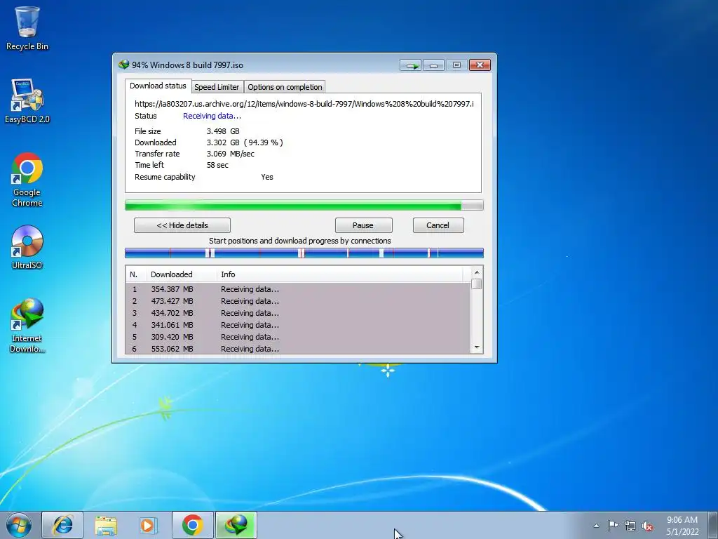The height and width of the screenshot is (539, 718).
Task: Open the Action Center flag icon
Action: point(613,526)
